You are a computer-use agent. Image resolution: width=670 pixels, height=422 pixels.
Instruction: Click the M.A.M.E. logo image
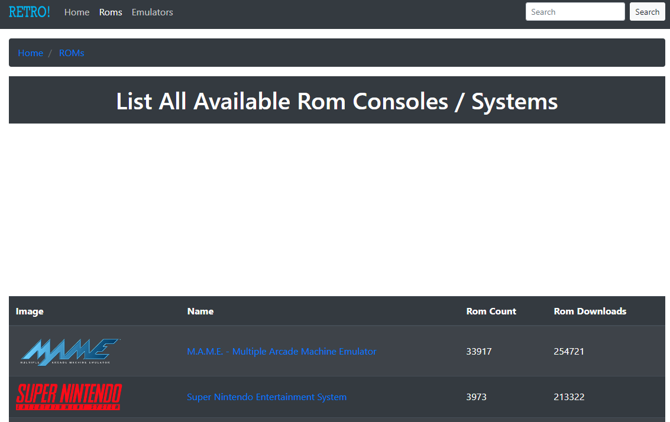[70, 352]
